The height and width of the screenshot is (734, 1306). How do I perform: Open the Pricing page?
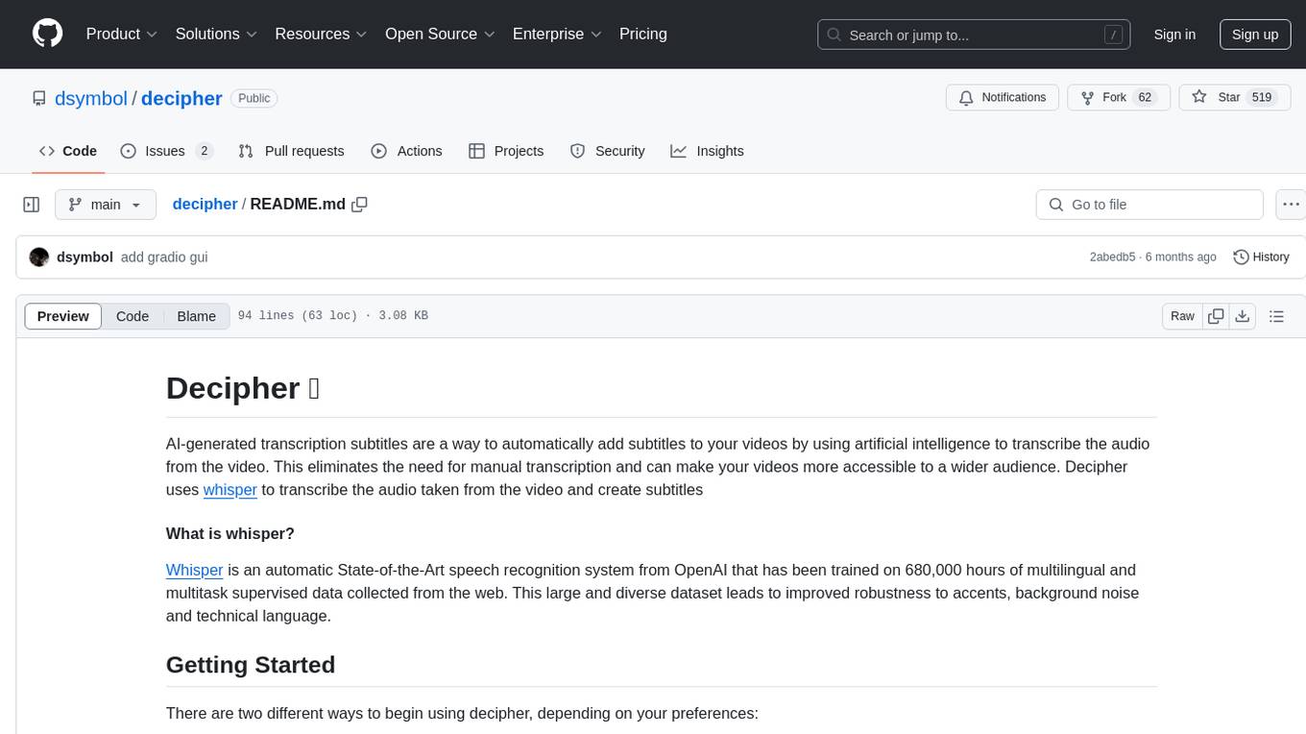[643, 34]
